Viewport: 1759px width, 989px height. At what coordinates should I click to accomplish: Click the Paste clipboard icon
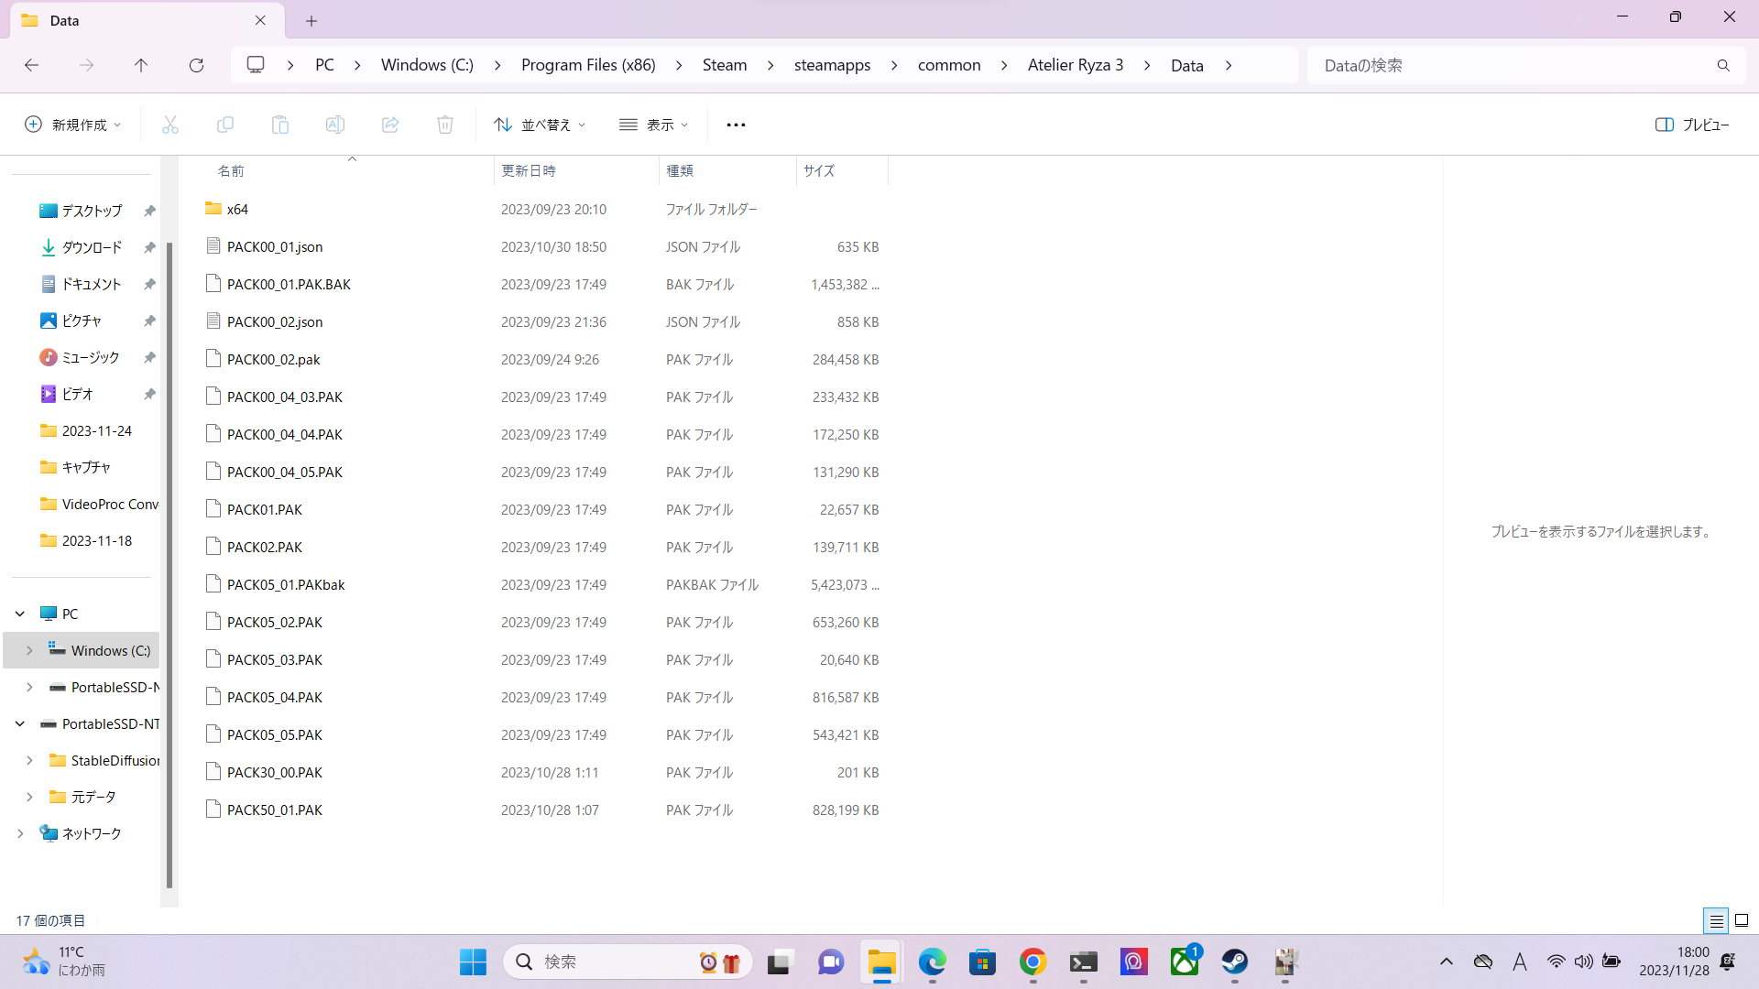[x=280, y=125]
